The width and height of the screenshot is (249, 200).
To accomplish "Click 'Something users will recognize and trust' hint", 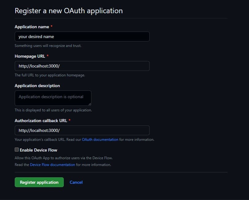I will pos(48,46).
